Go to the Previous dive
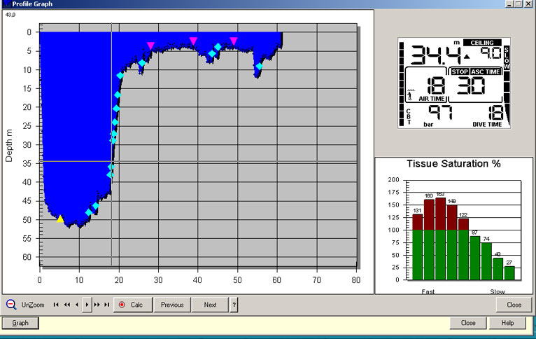The width and height of the screenshot is (536, 339). pos(172,305)
